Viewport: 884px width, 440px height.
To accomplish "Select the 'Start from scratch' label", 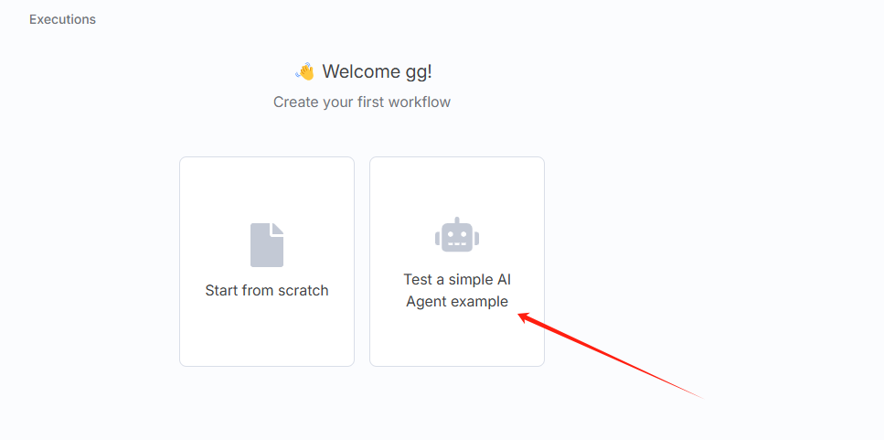I will [x=267, y=291].
